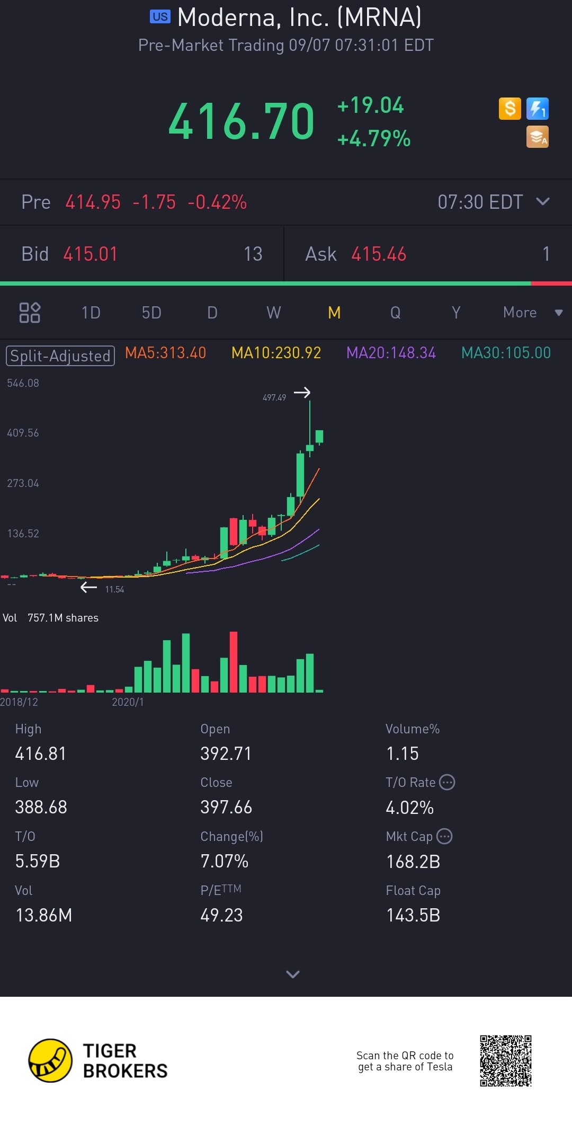572x1125 pixels.
Task: Tap the yellow dollar sign badge icon
Action: point(510,109)
